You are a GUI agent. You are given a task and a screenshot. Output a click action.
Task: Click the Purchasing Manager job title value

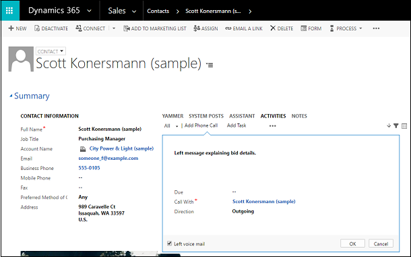(x=102, y=138)
